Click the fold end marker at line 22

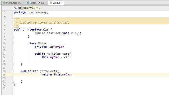pos(13,85)
